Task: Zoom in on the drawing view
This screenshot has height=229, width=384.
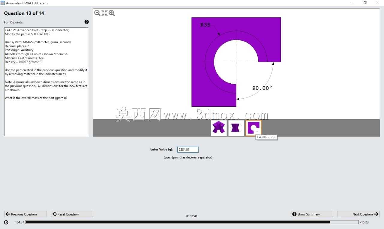Action: [x=112, y=13]
